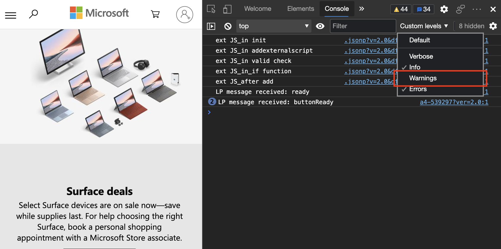
Task: Toggle the device emulation mode icon
Action: coord(227,9)
